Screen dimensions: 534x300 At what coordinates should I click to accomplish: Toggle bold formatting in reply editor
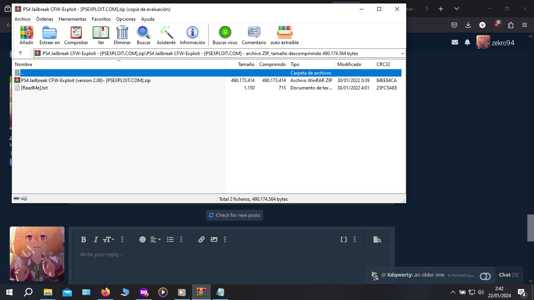click(83, 239)
